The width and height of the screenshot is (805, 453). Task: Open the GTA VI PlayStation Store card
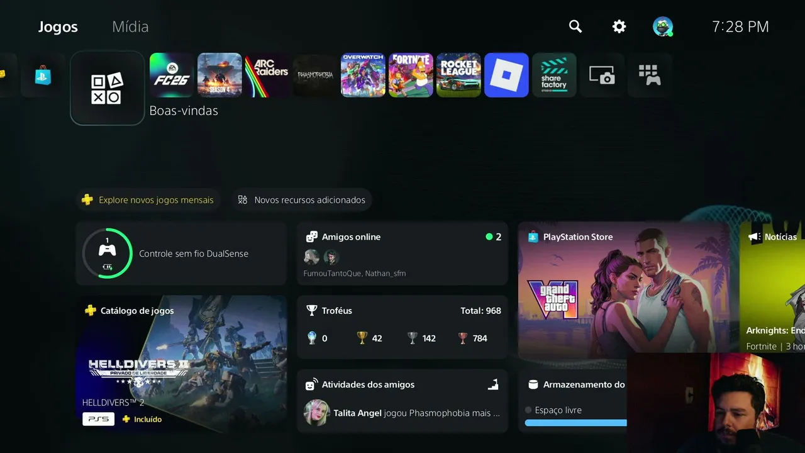(x=624, y=290)
